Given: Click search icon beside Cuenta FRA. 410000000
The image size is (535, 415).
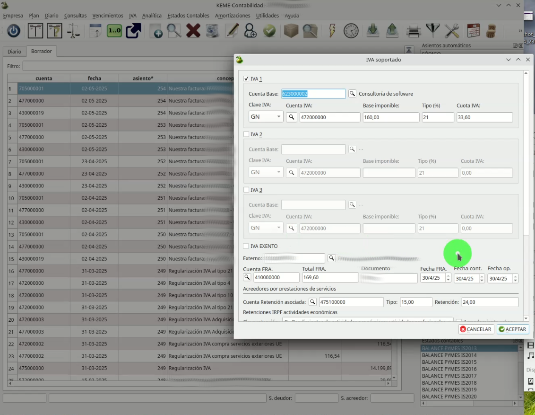Looking at the screenshot, I should (x=247, y=277).
